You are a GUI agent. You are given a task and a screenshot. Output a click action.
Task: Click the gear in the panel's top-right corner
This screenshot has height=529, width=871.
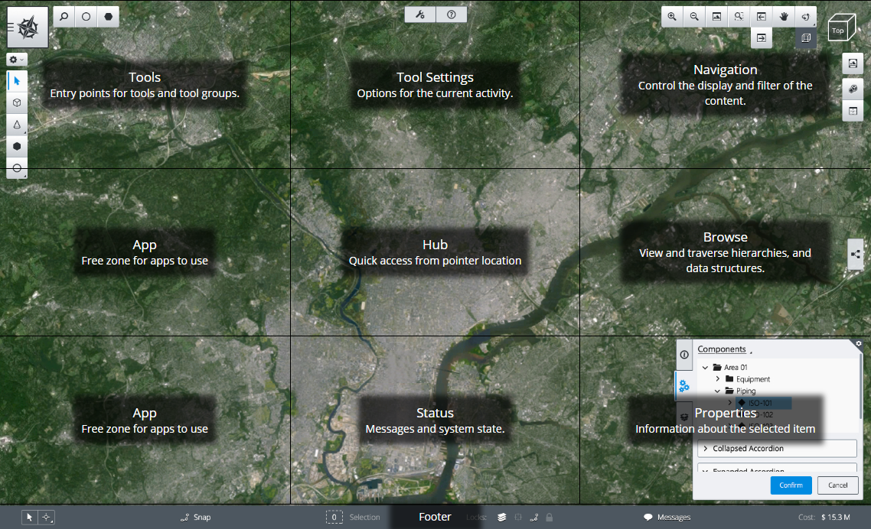click(x=859, y=343)
